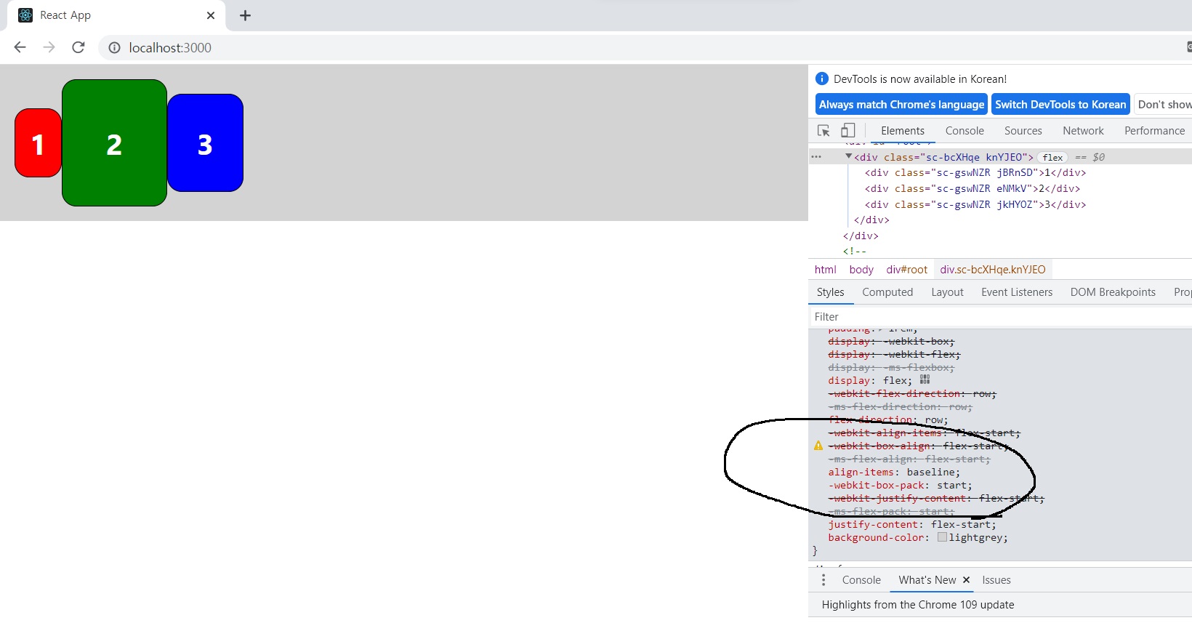Image resolution: width=1192 pixels, height=623 pixels.
Task: Open the Issues drawer tab
Action: [x=996, y=580]
